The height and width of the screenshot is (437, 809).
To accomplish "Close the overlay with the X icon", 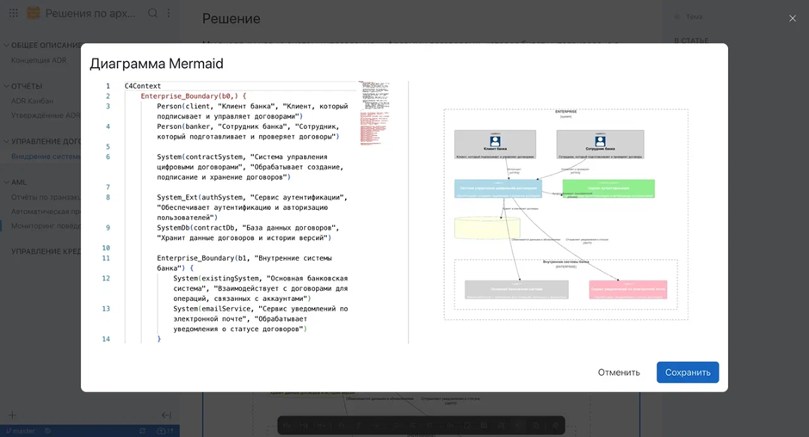I will coord(793,19).
